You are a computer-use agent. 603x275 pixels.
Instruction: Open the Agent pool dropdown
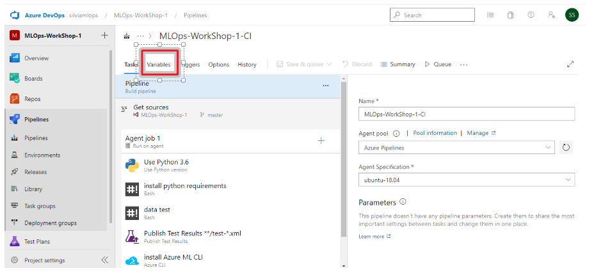tap(456, 148)
